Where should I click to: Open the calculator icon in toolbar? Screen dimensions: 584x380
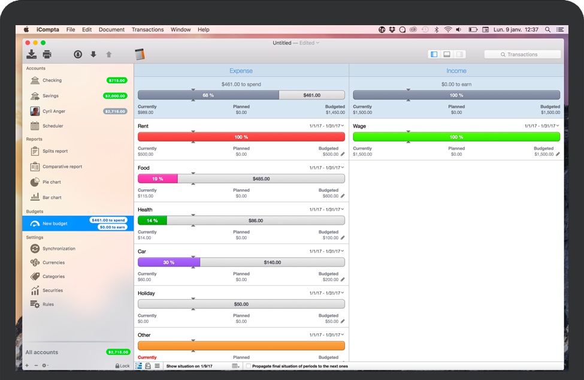tap(140, 55)
